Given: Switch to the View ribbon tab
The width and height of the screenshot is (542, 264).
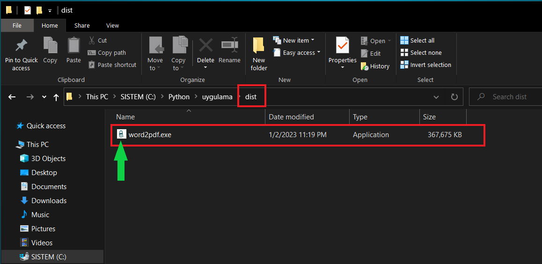Looking at the screenshot, I should coord(112,25).
